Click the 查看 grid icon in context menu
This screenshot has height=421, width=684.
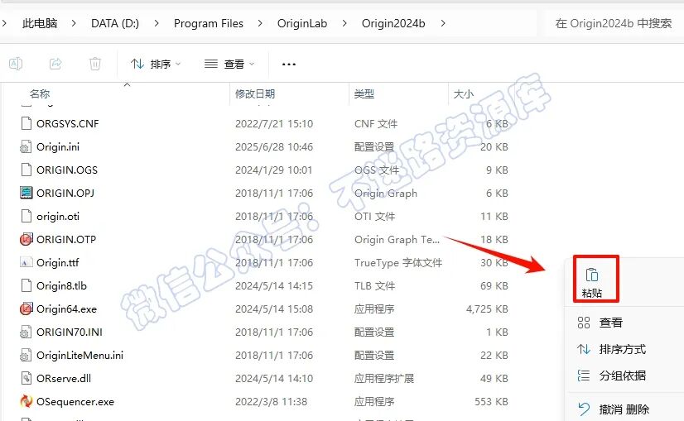[584, 323]
